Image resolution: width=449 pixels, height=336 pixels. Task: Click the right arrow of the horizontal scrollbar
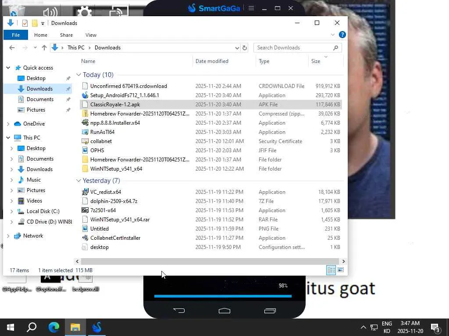pos(343,261)
